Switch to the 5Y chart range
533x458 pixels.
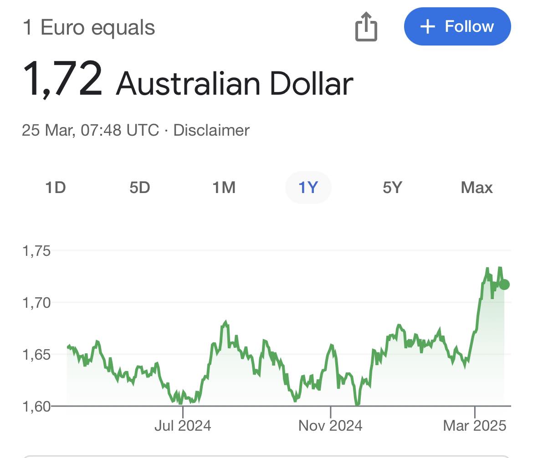pos(393,188)
